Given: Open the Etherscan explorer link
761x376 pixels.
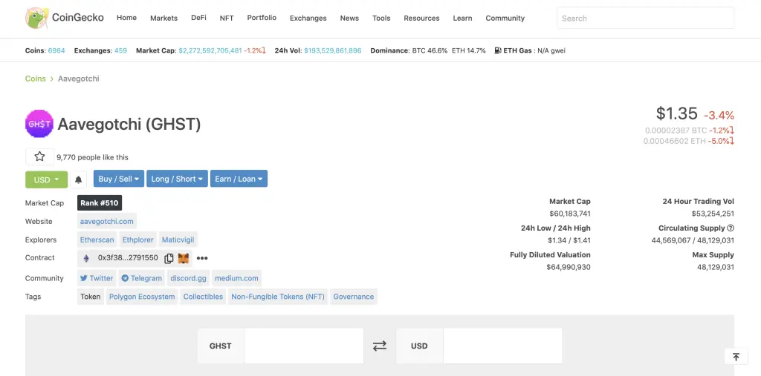Looking at the screenshot, I should [97, 240].
